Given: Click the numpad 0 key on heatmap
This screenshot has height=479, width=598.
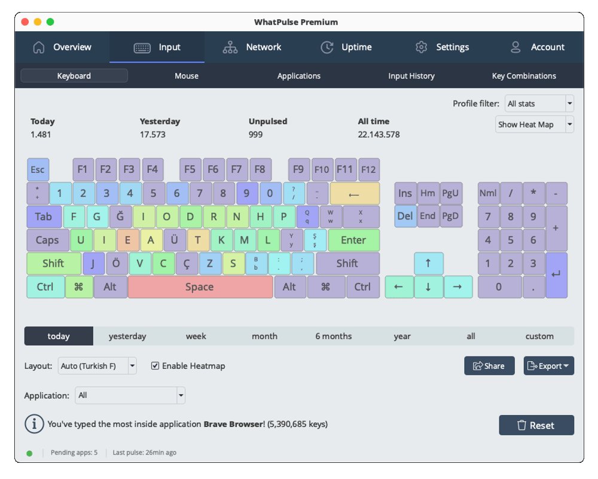Looking at the screenshot, I should coord(499,287).
